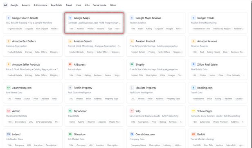This screenshot has height=148, width=252.
Task: Click the Yelp Y icon
Action: tap(132, 111)
